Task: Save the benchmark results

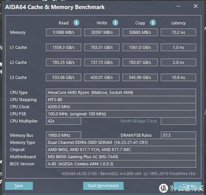Action: pyautogui.click(x=19, y=186)
